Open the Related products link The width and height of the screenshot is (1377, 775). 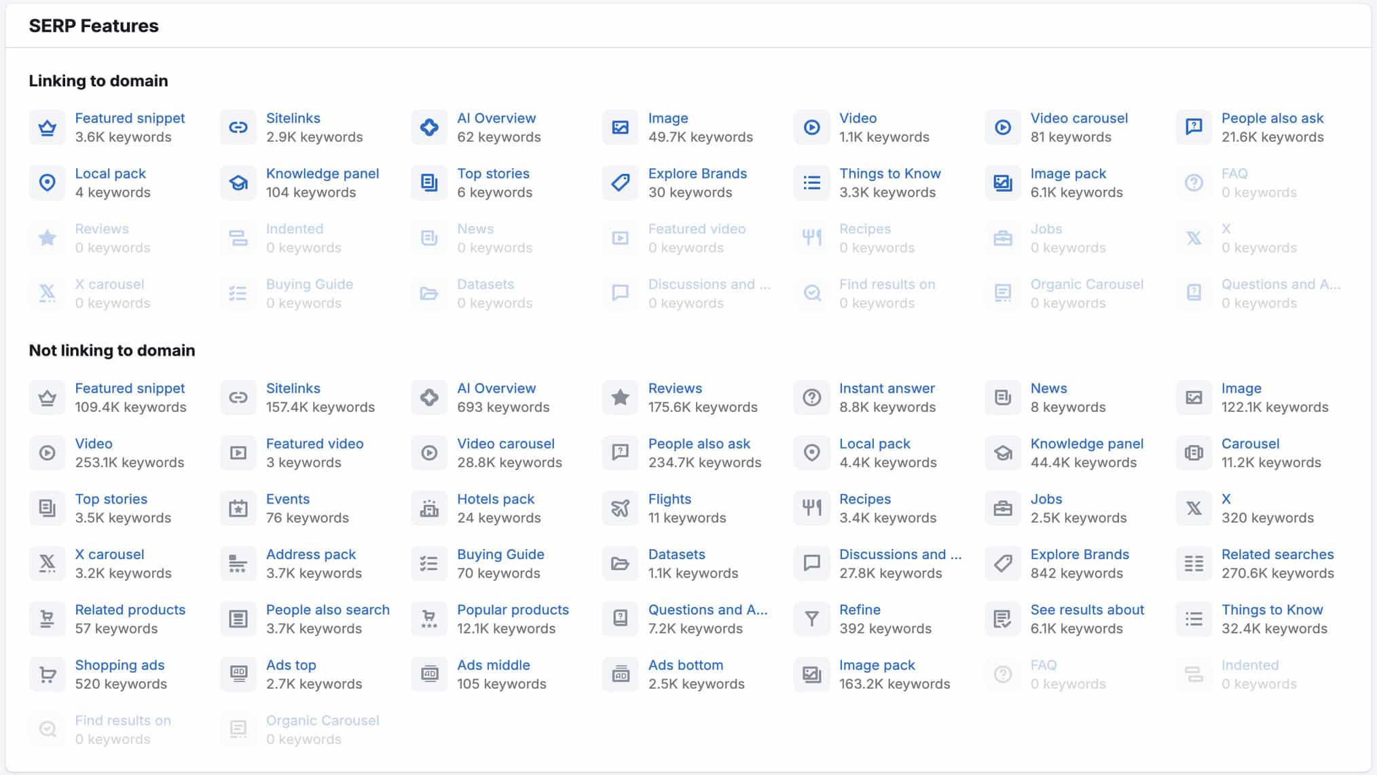[130, 609]
